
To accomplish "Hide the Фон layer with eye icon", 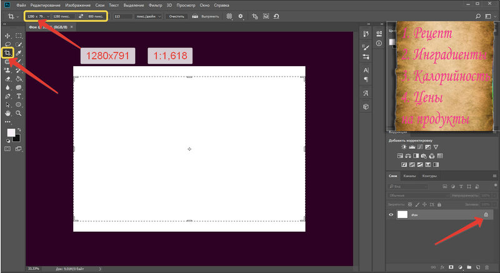I will [392, 214].
